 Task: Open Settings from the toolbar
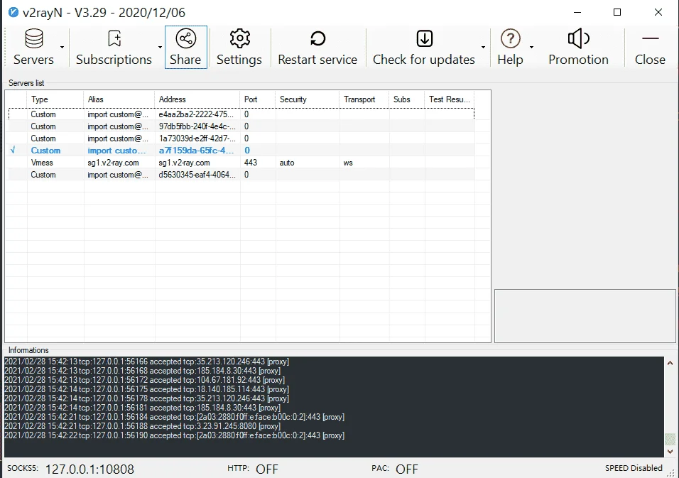point(239,47)
